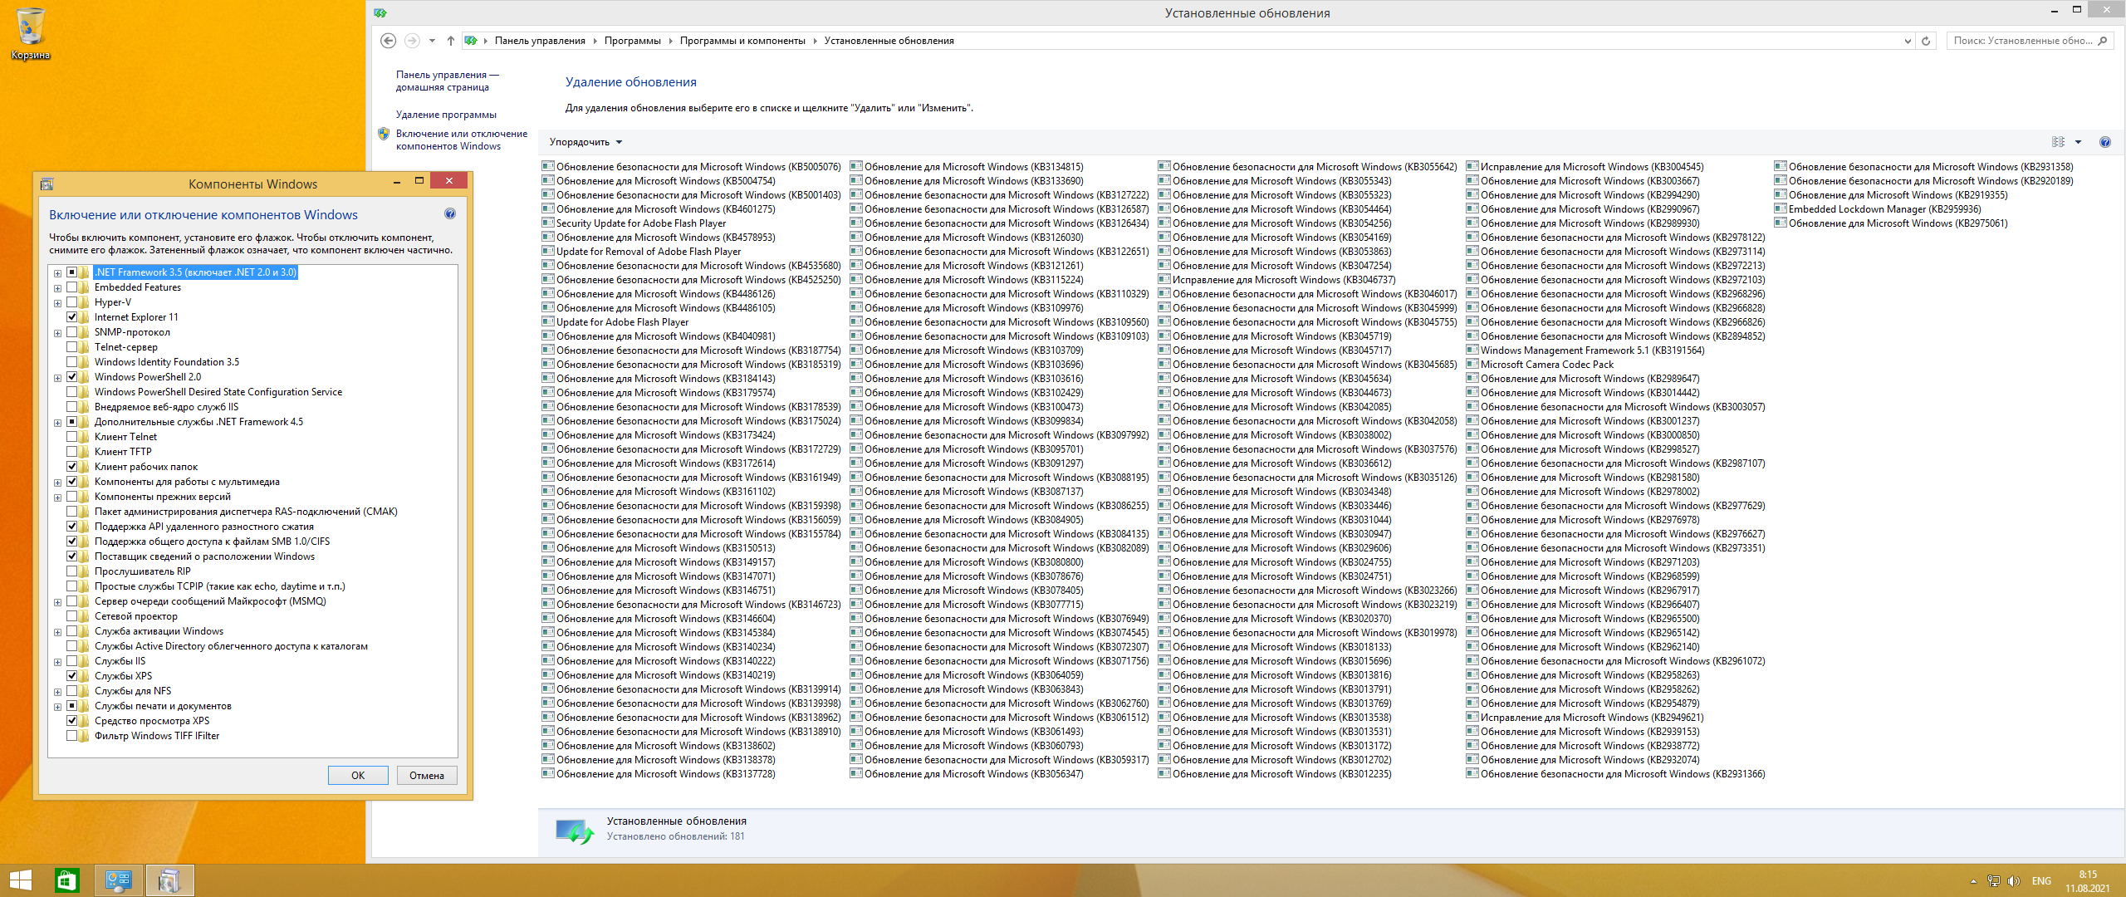Click Программы in the address breadcrumb

[633, 41]
